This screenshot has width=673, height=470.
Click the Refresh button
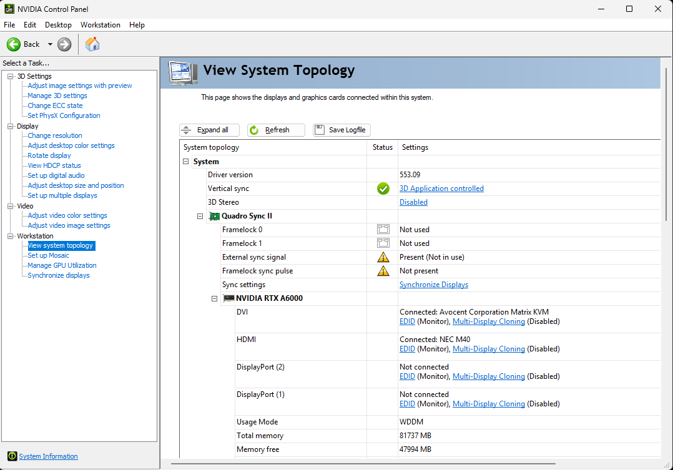276,130
